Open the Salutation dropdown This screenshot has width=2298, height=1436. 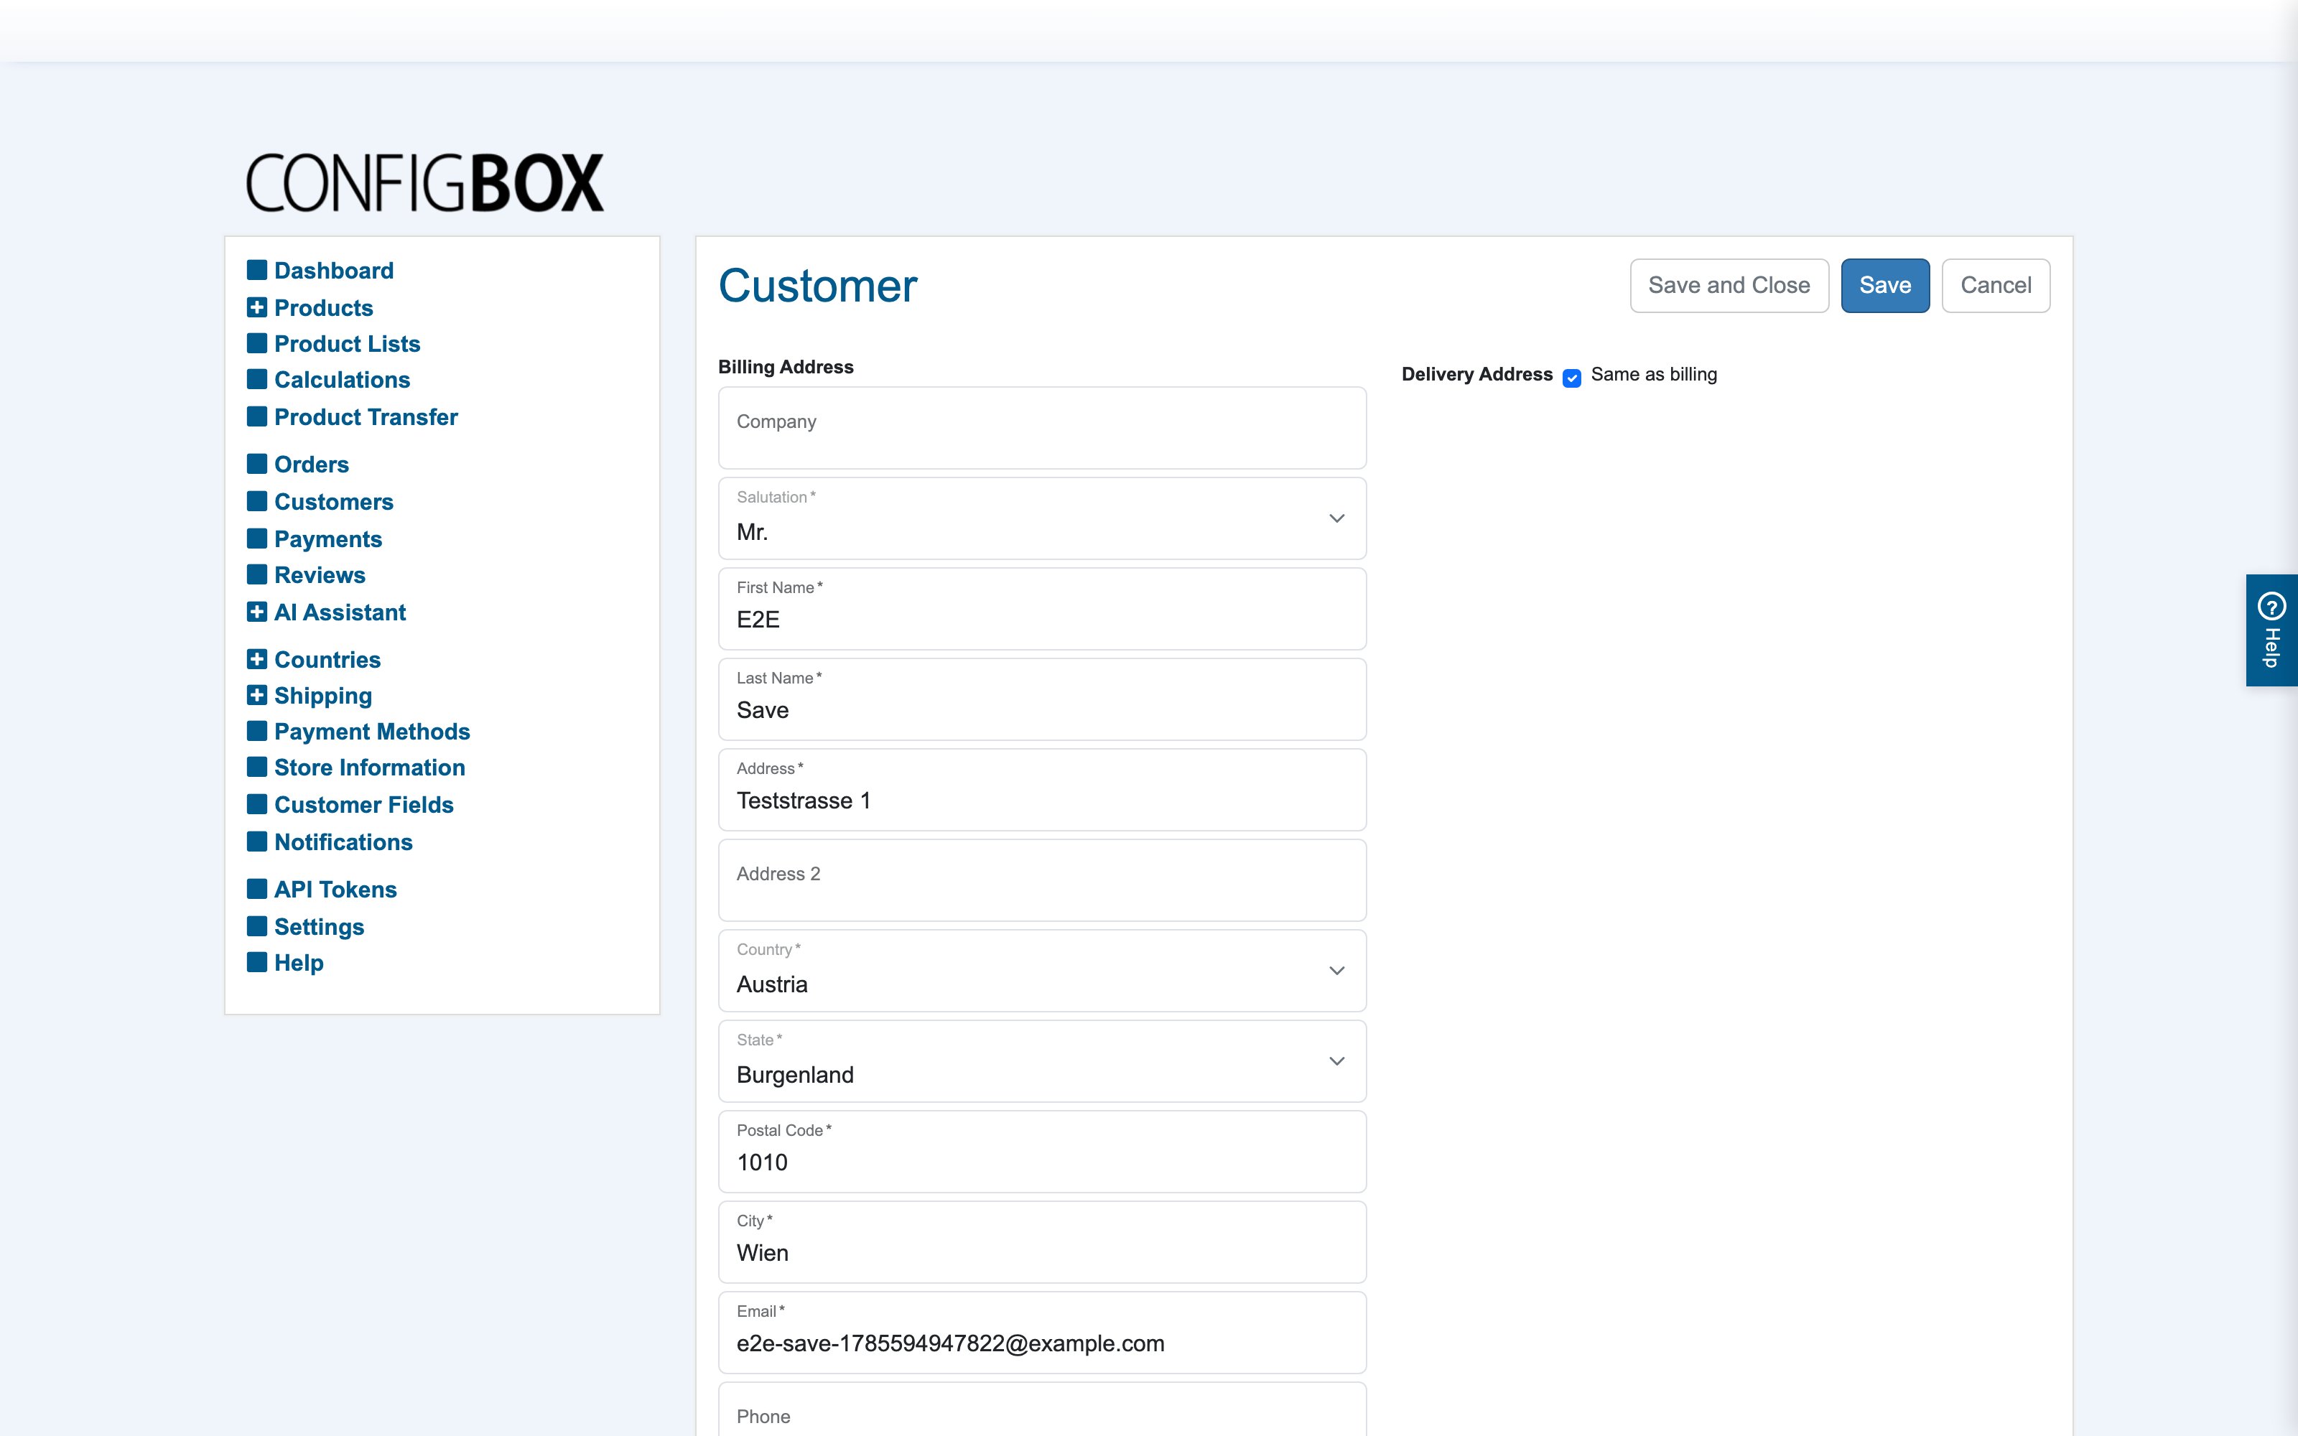click(1042, 518)
